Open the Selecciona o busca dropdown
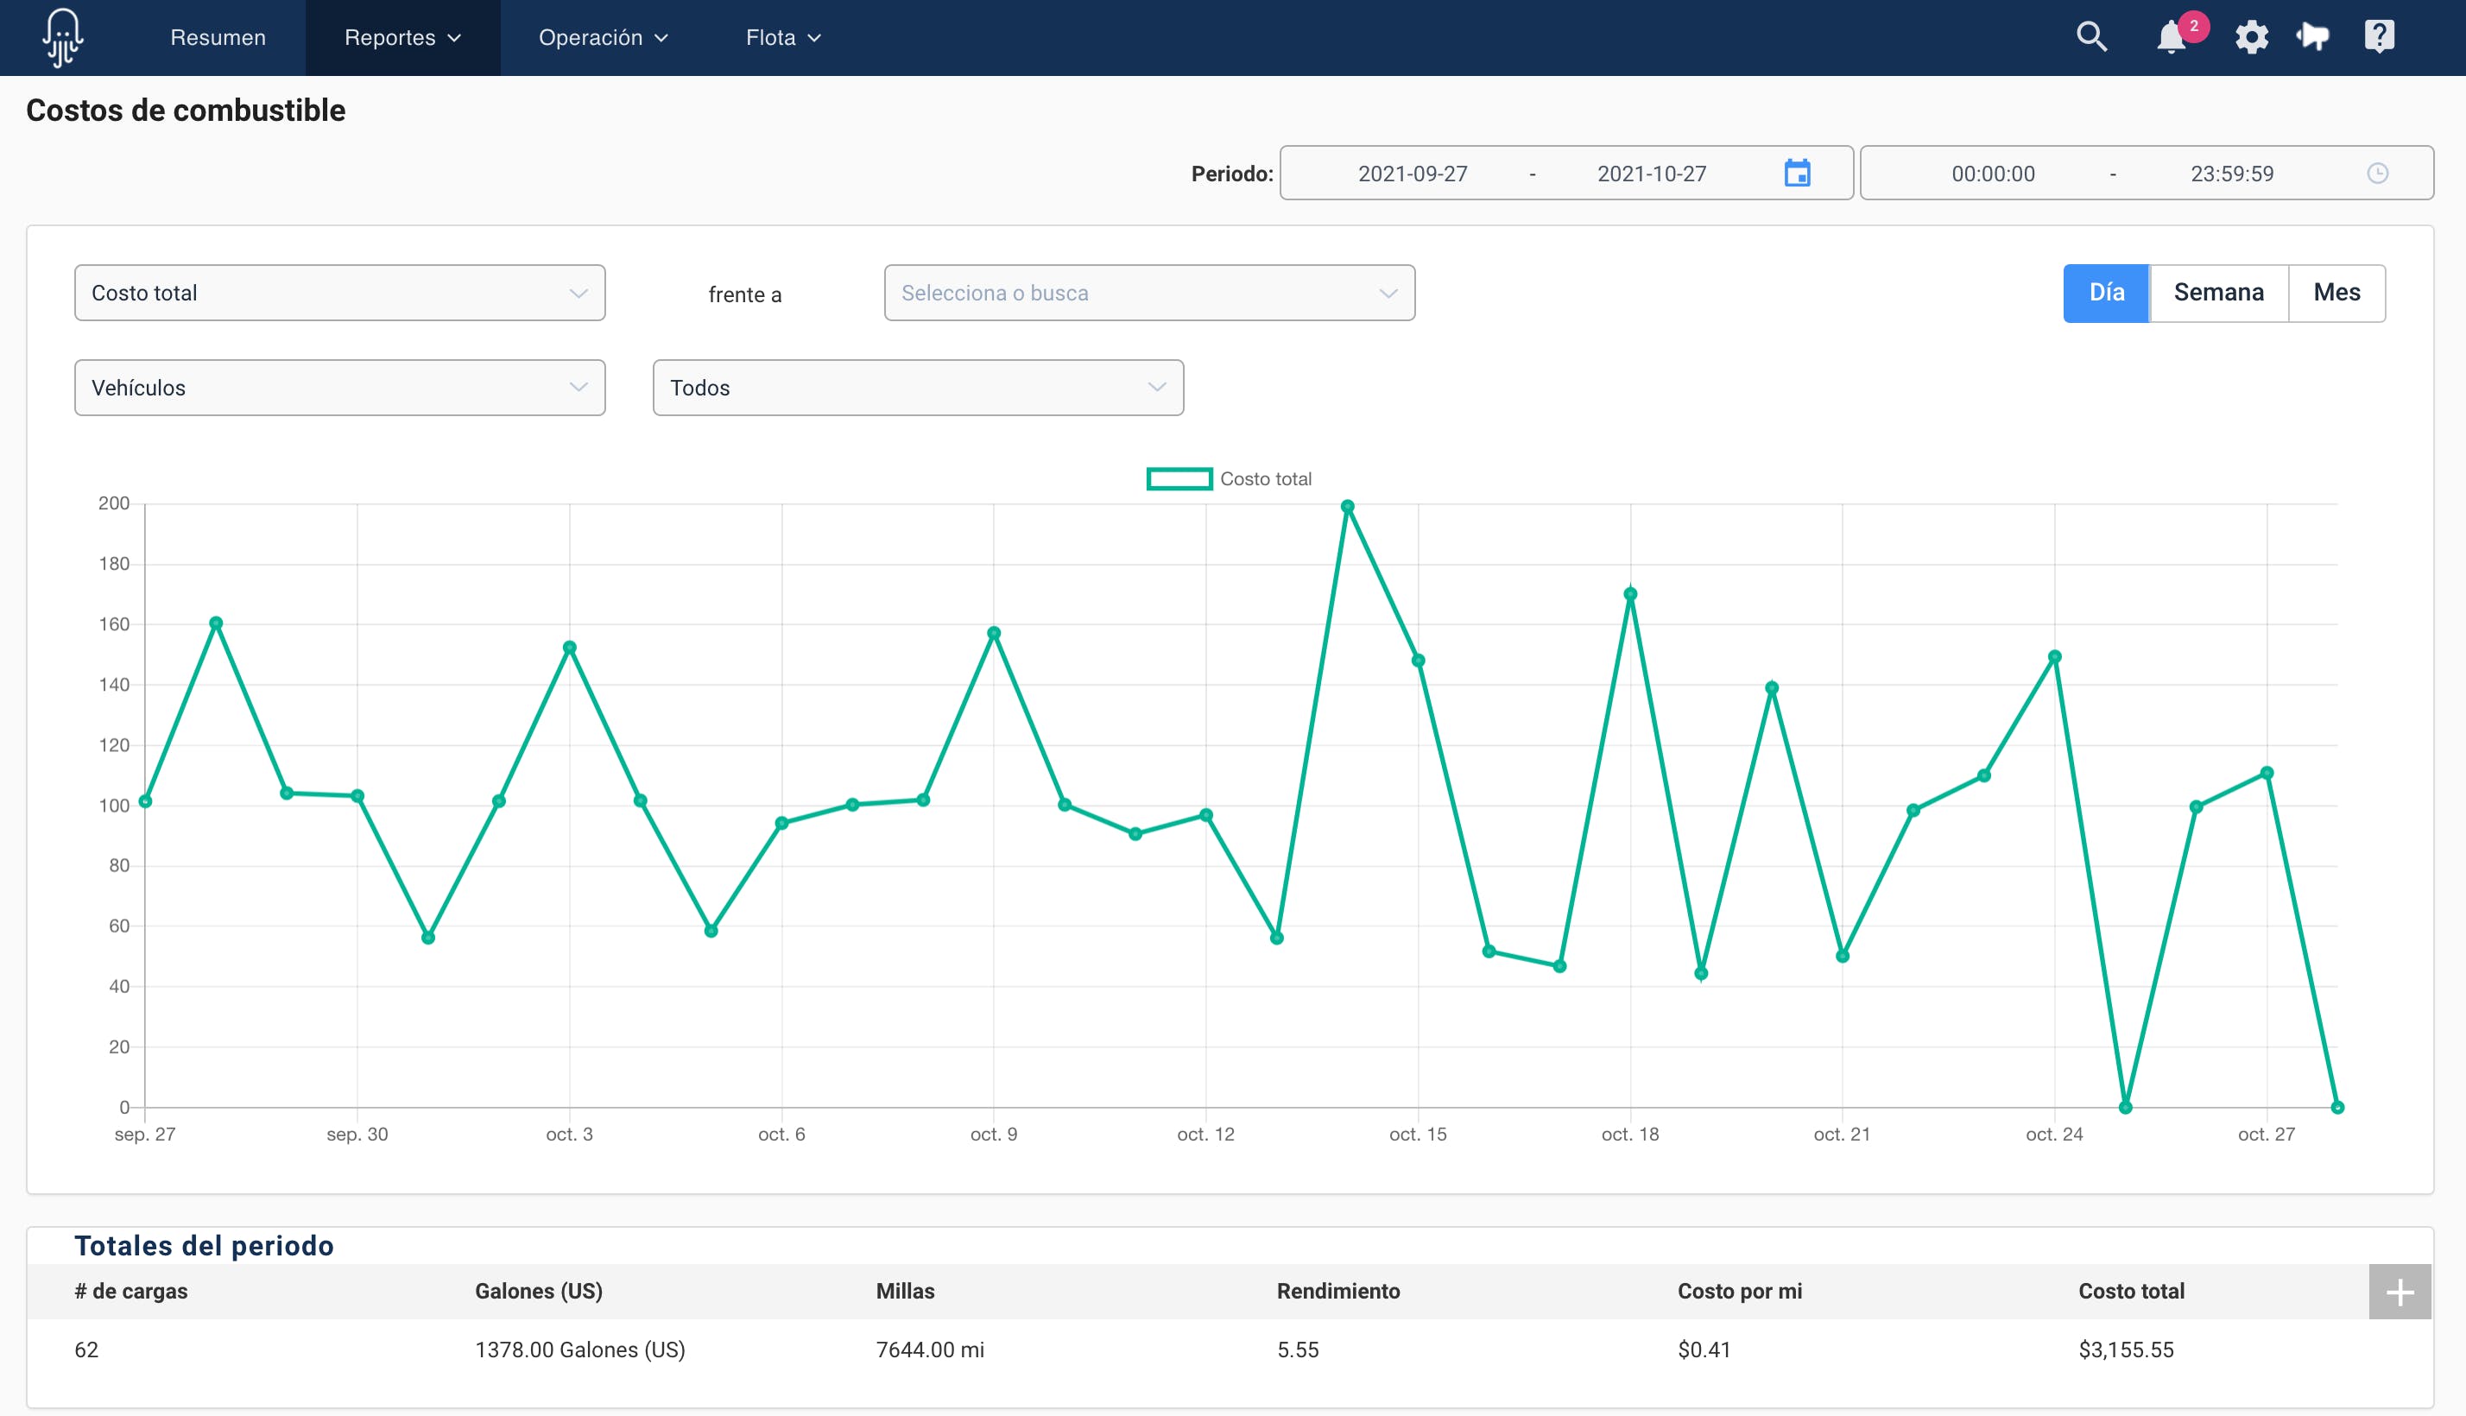 point(1148,293)
